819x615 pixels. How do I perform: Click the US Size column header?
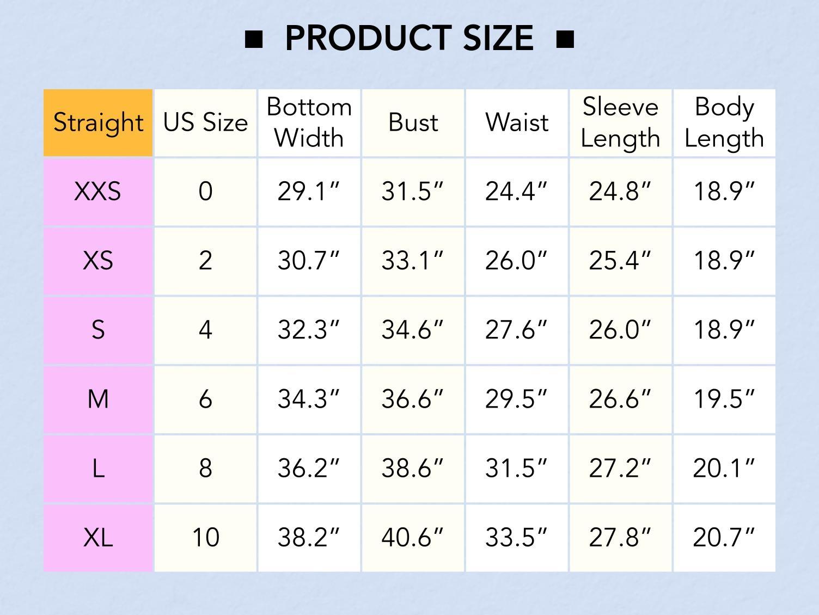[205, 122]
